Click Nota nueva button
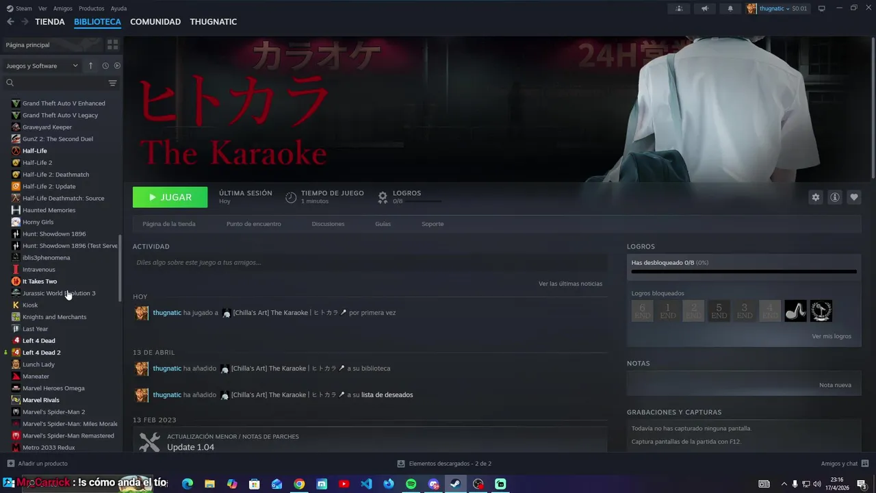The height and width of the screenshot is (493, 876). pos(835,385)
